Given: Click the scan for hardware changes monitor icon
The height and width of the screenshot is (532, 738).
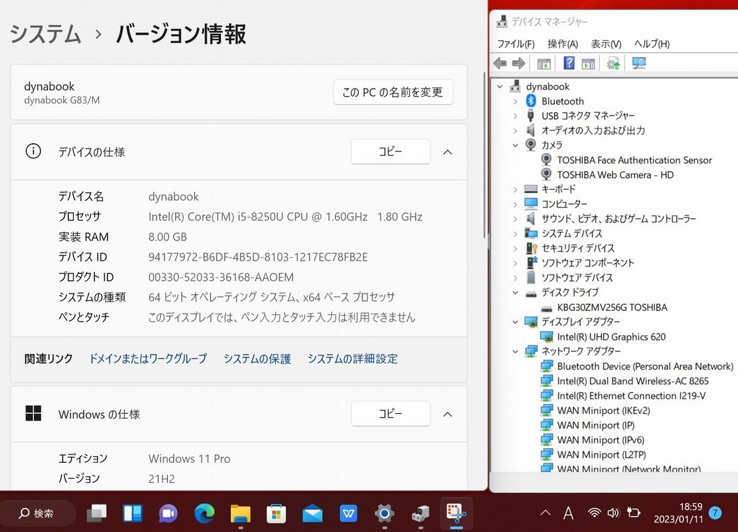Looking at the screenshot, I should (639, 63).
